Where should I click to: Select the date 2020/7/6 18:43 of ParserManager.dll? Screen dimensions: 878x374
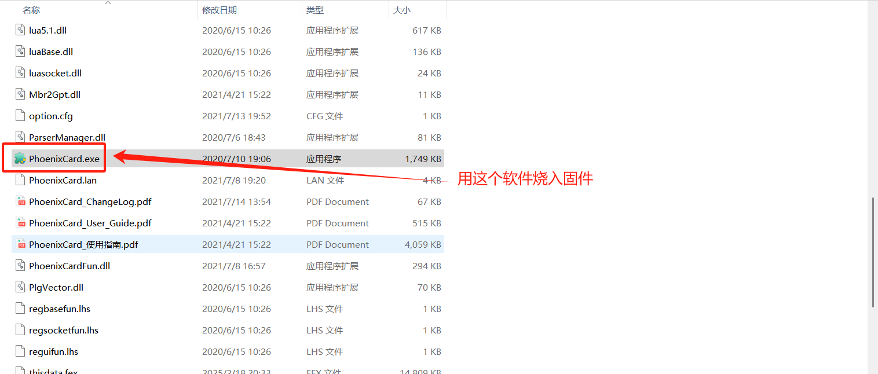pyautogui.click(x=234, y=137)
